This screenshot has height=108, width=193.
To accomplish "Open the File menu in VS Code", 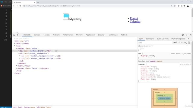I will (x=6, y=2).
